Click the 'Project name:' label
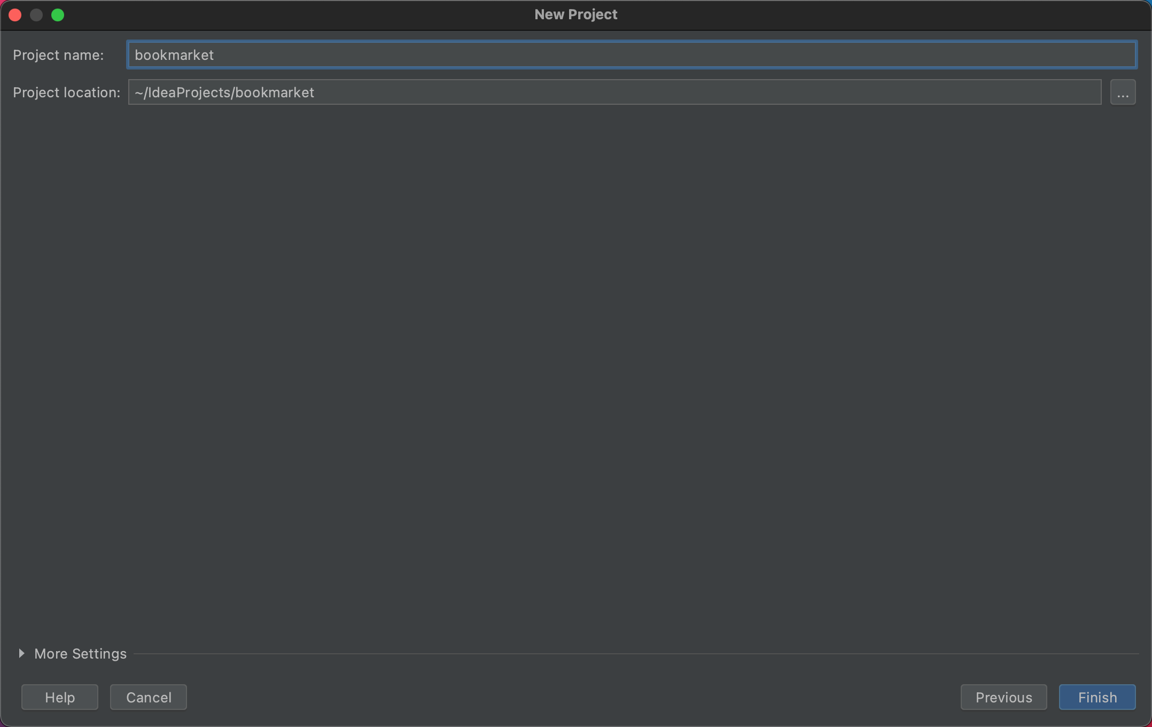Screen dimensions: 1152x727 pyautogui.click(x=58, y=55)
